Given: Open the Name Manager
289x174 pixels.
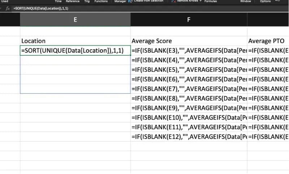Looking at the screenshot, I should (120, 1).
